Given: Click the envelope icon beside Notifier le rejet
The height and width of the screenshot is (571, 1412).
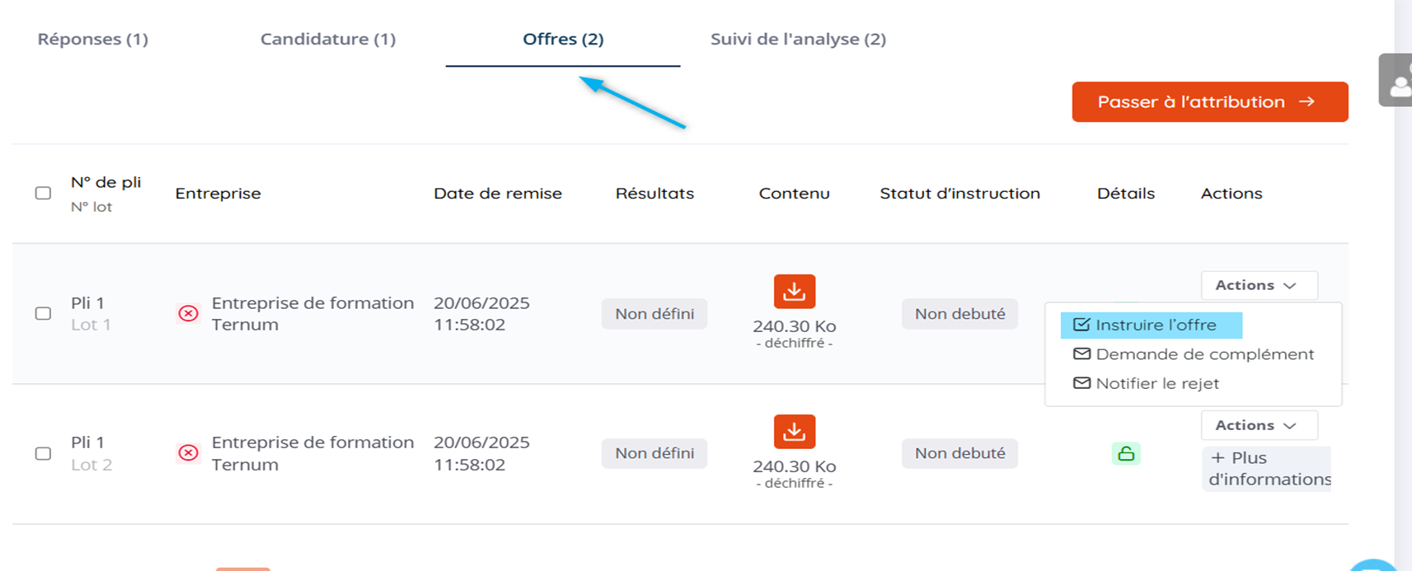Looking at the screenshot, I should tap(1081, 383).
